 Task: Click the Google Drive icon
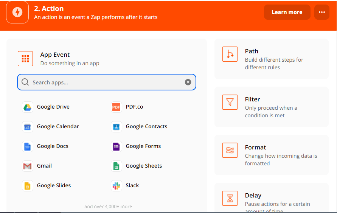pyautogui.click(x=28, y=107)
